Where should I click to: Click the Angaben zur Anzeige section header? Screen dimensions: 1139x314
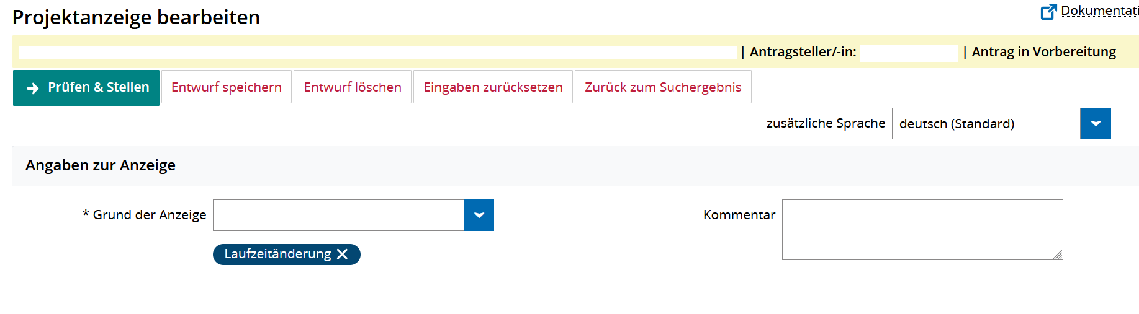(x=101, y=165)
